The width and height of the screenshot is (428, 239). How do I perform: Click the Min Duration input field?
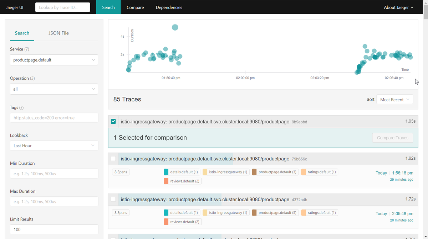(54, 174)
